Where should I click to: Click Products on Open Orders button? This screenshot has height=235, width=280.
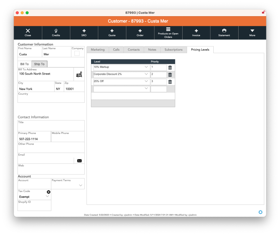[x=168, y=33]
